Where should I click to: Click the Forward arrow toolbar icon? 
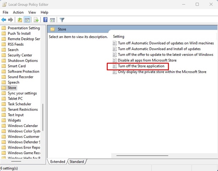point(11,20)
